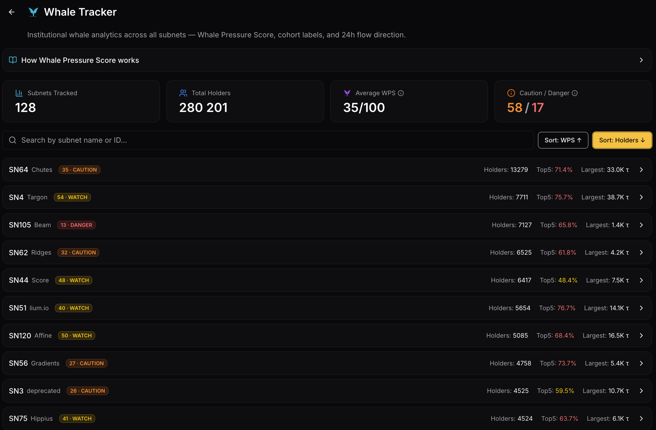The image size is (656, 430).
Task: Click the 50 · WATCH badge on SN120
Action: click(77, 335)
